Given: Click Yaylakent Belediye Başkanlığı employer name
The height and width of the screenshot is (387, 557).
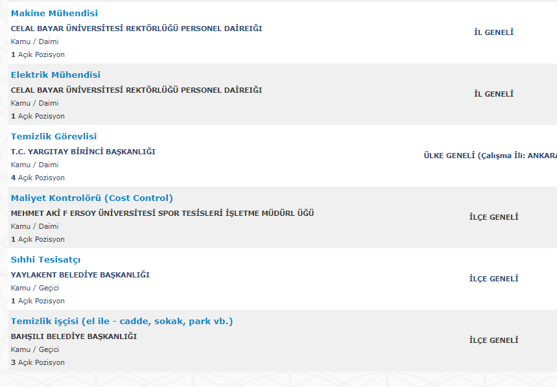Looking at the screenshot, I should (80, 275).
